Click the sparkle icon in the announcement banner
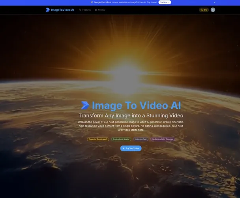The width and height of the screenshot is (240, 198). pos(92,2)
